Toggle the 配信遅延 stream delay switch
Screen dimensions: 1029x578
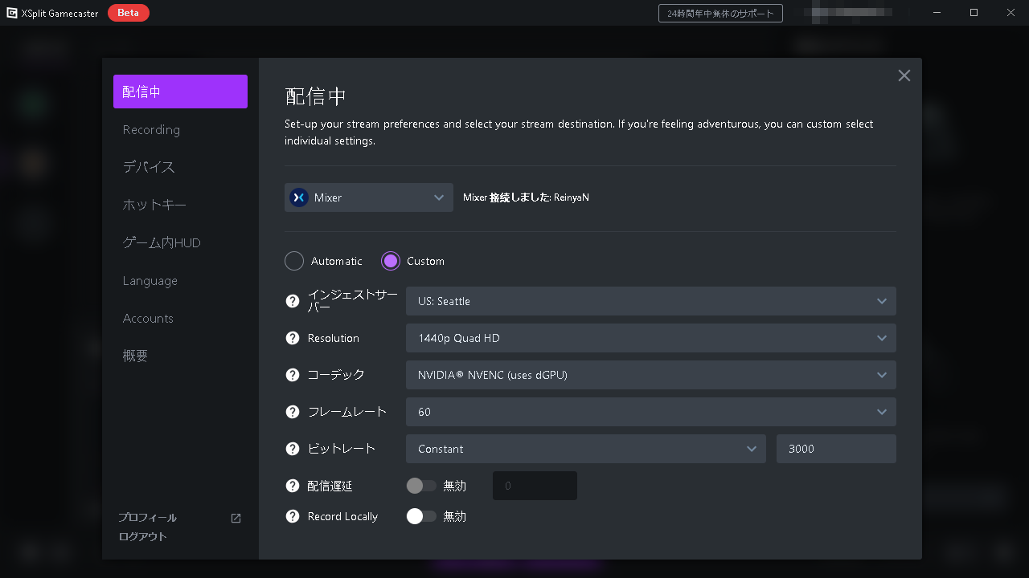coord(421,486)
